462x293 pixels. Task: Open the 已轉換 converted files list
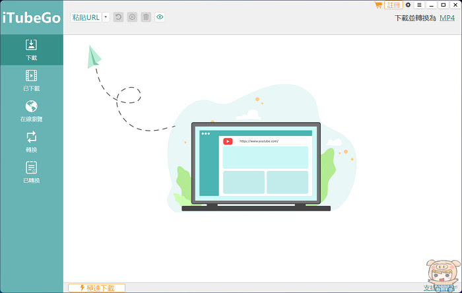click(31, 172)
